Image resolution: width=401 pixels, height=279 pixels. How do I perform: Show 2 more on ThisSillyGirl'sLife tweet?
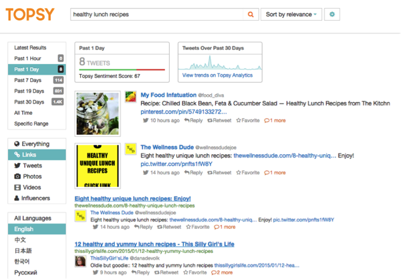(222, 272)
